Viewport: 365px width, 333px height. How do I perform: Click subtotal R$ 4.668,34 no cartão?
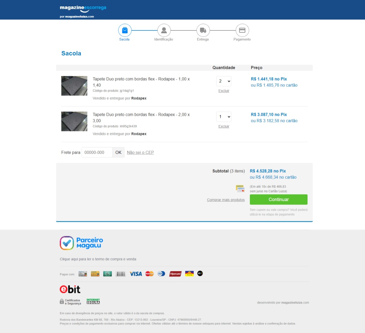click(273, 177)
